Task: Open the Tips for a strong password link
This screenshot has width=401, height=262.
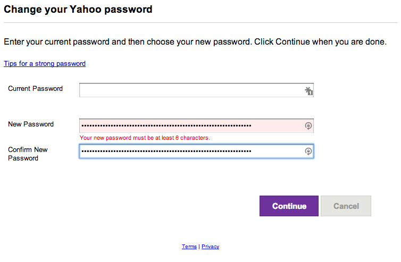Action: pos(45,64)
